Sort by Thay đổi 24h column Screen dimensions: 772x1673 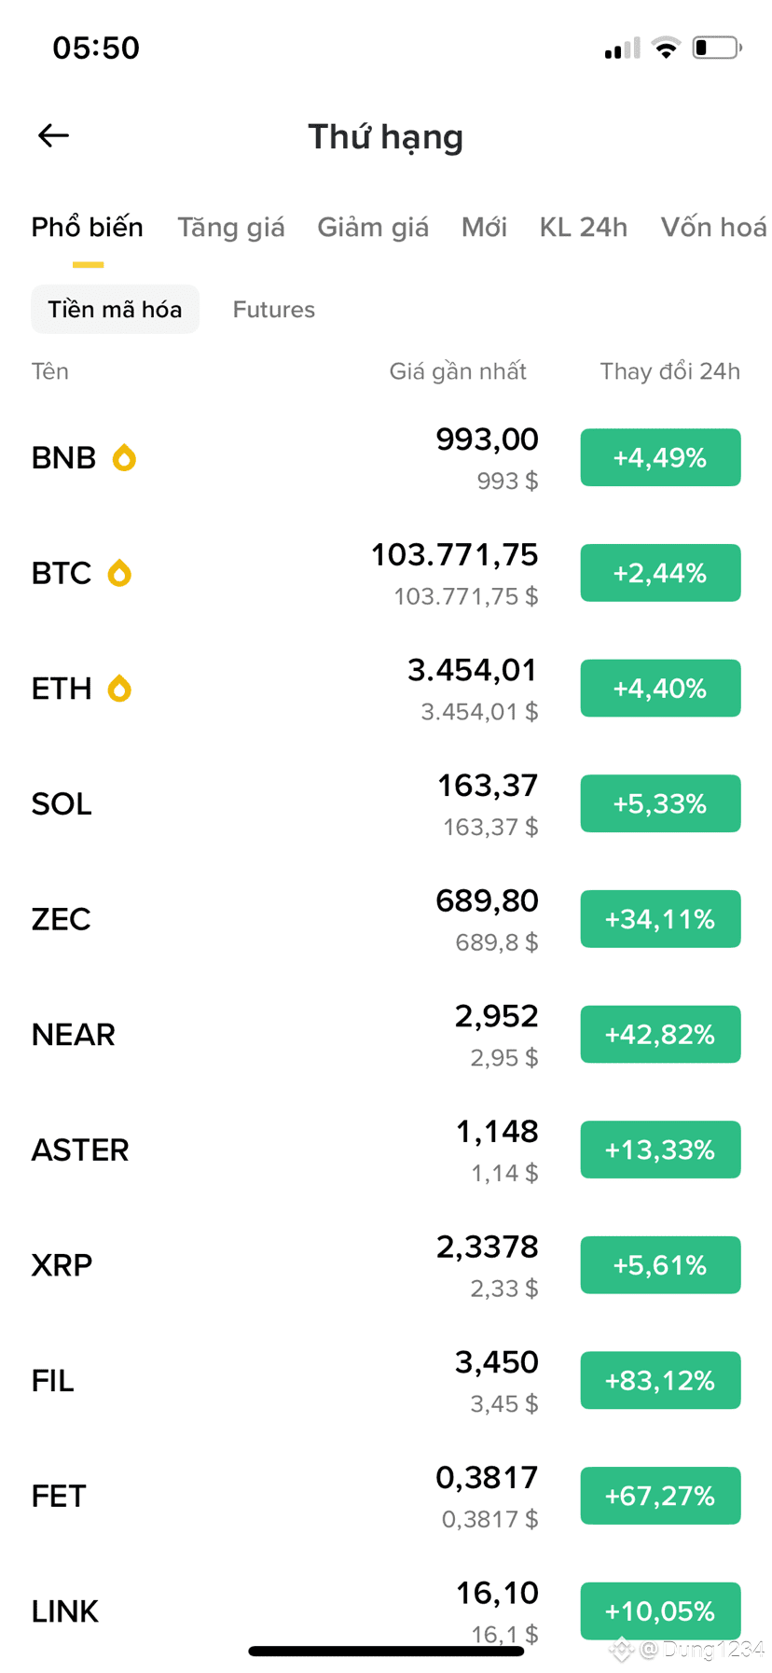point(669,371)
